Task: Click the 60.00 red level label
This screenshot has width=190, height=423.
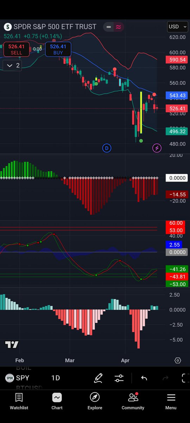Action: tap(176, 223)
